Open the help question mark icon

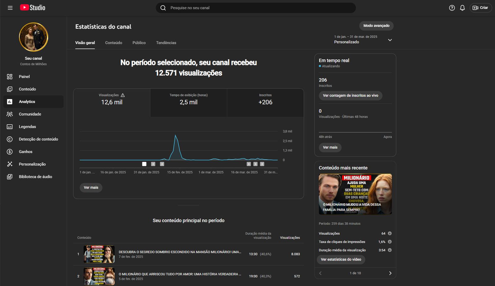452,8
